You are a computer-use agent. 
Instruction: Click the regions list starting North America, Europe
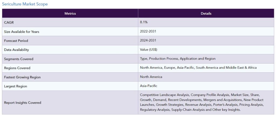pyautogui.click(x=198, y=68)
